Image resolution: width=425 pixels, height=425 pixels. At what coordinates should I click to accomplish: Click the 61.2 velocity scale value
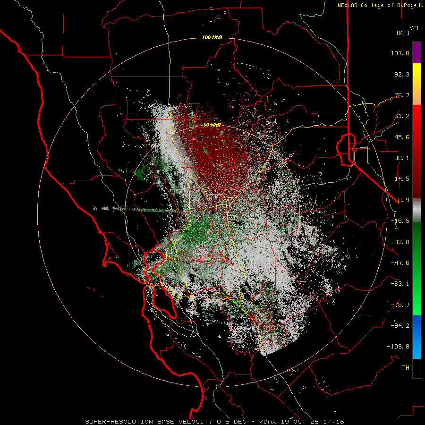[402, 116]
